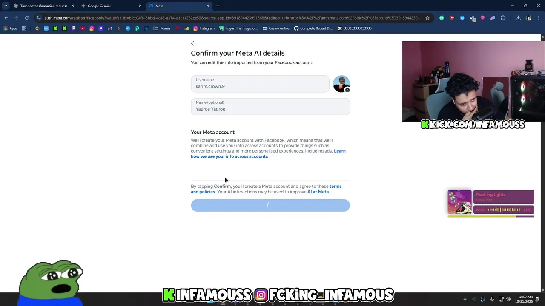The width and height of the screenshot is (545, 306).
Task: Close the Tuxedo transformation request tab
Action: point(72,6)
